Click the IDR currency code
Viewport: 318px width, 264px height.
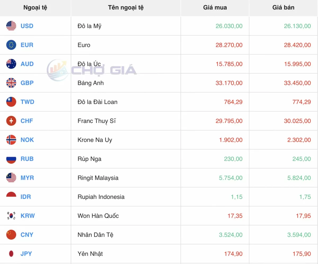tap(26, 197)
